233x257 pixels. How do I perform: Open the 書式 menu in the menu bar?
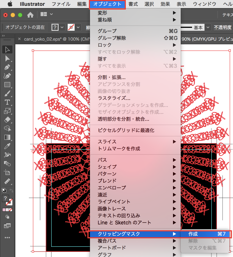click(x=133, y=4)
